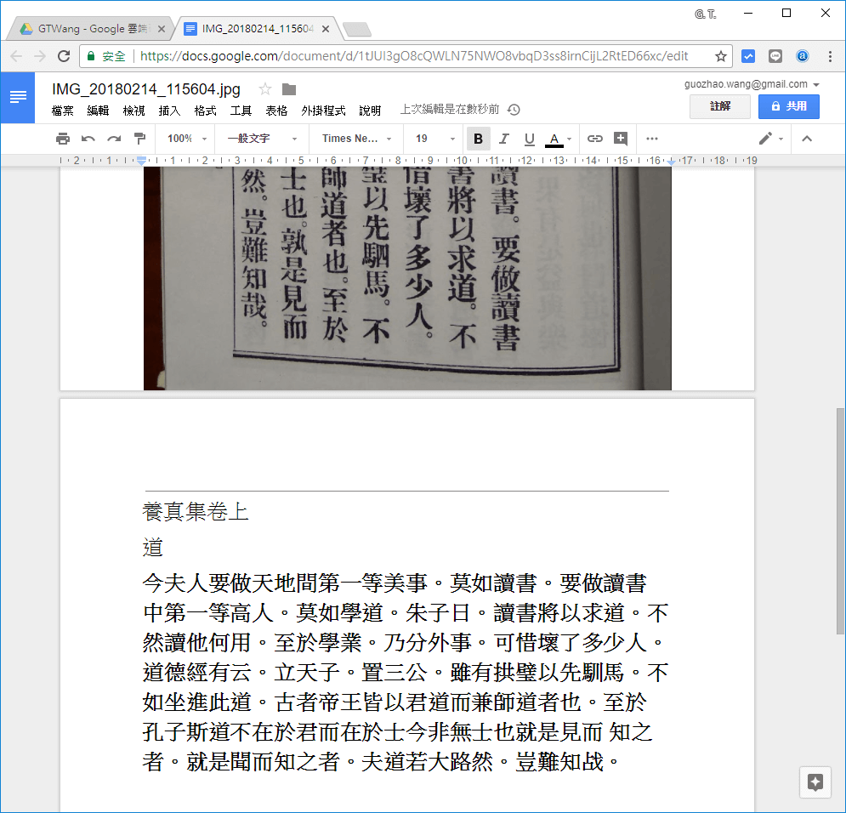Open the text color picker

point(555,139)
